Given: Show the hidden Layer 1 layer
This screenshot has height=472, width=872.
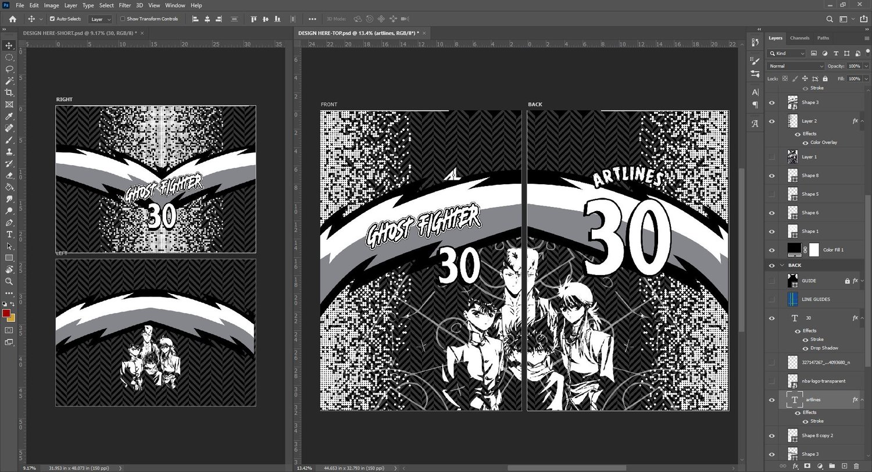Looking at the screenshot, I should tap(772, 157).
